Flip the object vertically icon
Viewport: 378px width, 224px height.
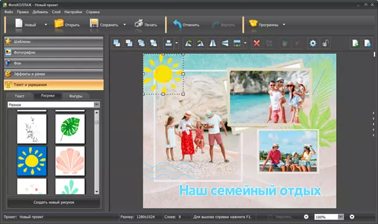click(x=225, y=43)
